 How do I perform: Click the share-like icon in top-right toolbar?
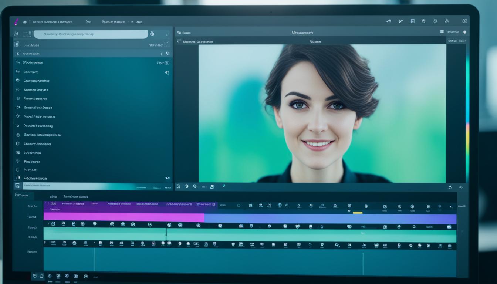(389, 21)
